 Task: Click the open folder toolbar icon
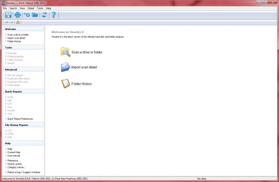tap(35, 15)
